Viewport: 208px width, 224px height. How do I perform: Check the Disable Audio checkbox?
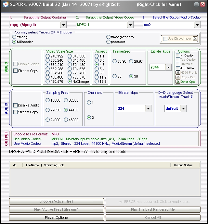[x=15, y=105]
